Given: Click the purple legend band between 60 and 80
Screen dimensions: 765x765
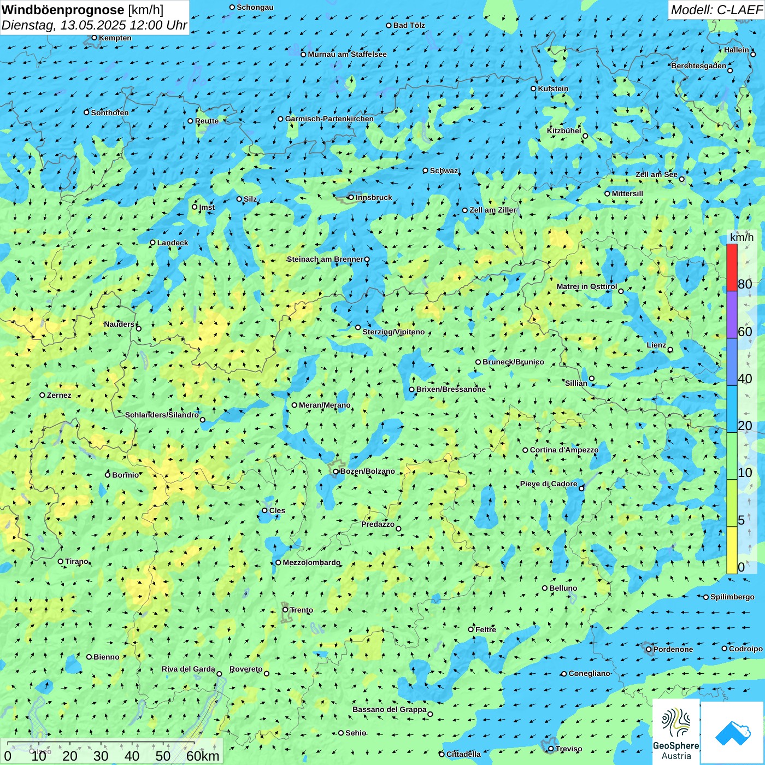Looking at the screenshot, I should 732,315.
